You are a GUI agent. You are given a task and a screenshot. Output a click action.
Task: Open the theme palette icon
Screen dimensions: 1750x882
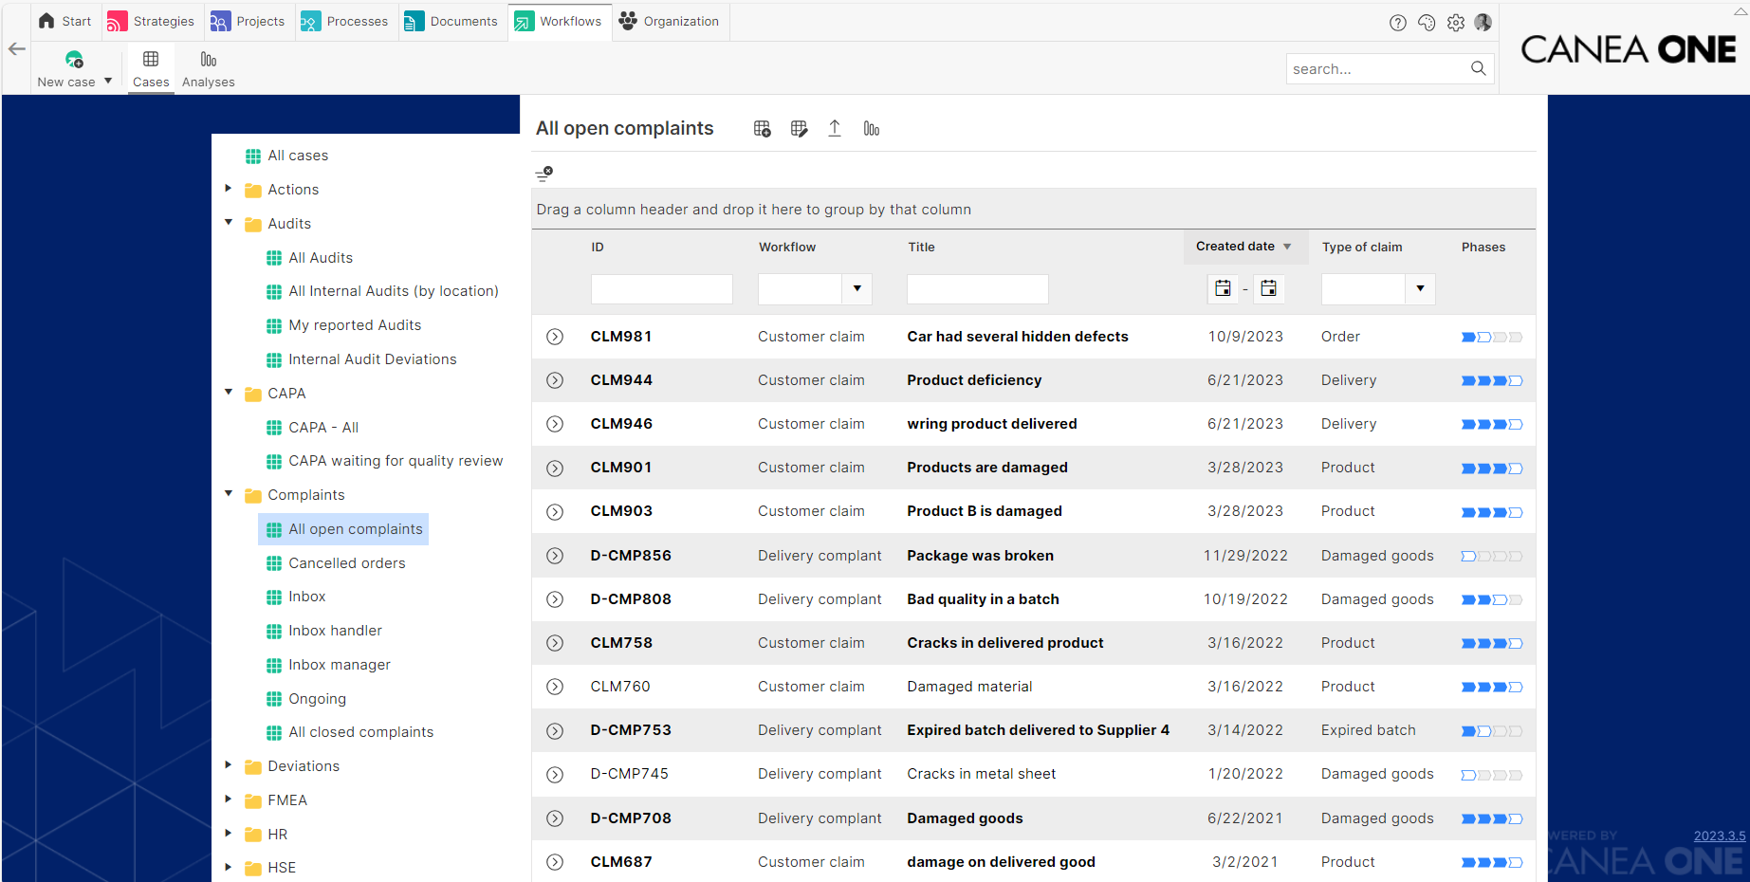pos(1427,23)
